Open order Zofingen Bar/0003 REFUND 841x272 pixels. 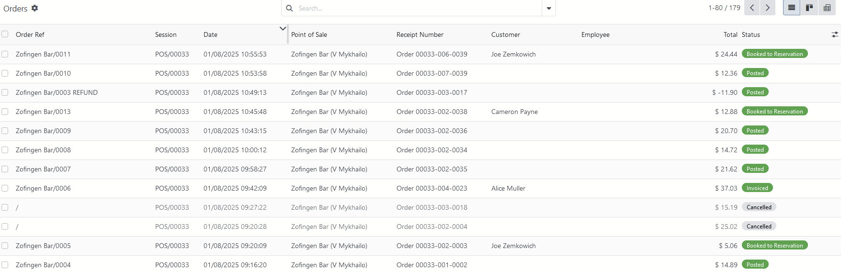(x=57, y=92)
